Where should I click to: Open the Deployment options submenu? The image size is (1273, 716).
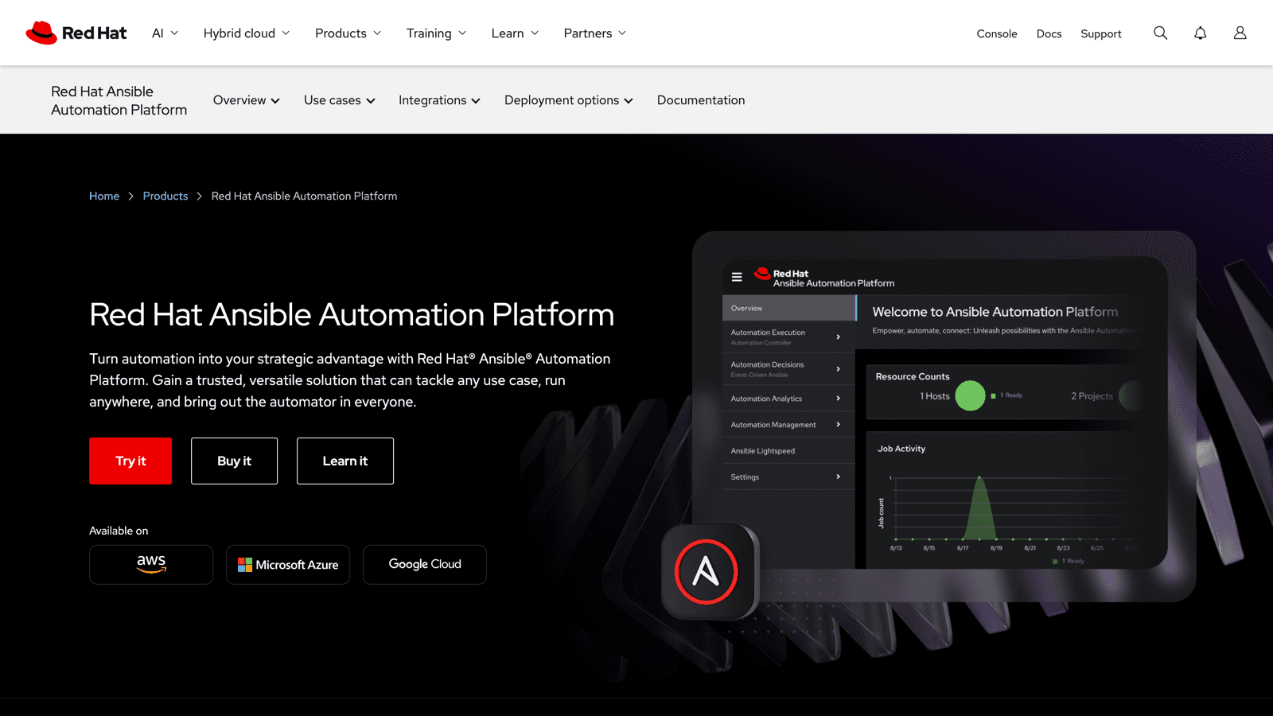[569, 100]
